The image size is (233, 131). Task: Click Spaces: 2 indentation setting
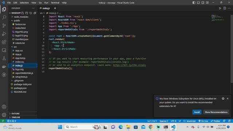pyautogui.click(x=164, y=121)
